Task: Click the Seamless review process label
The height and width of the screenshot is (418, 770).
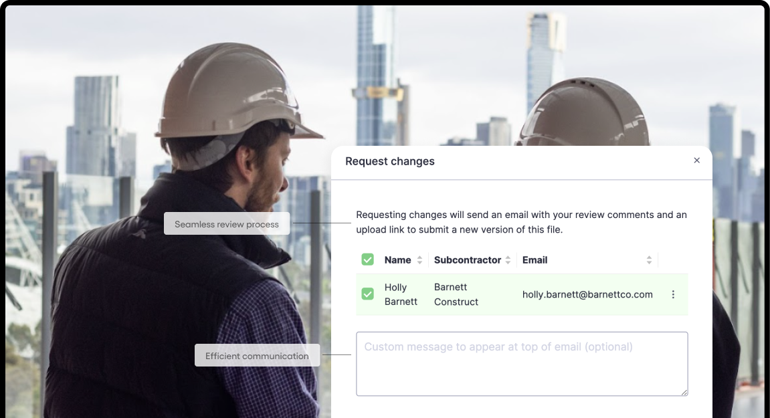Action: click(x=226, y=223)
